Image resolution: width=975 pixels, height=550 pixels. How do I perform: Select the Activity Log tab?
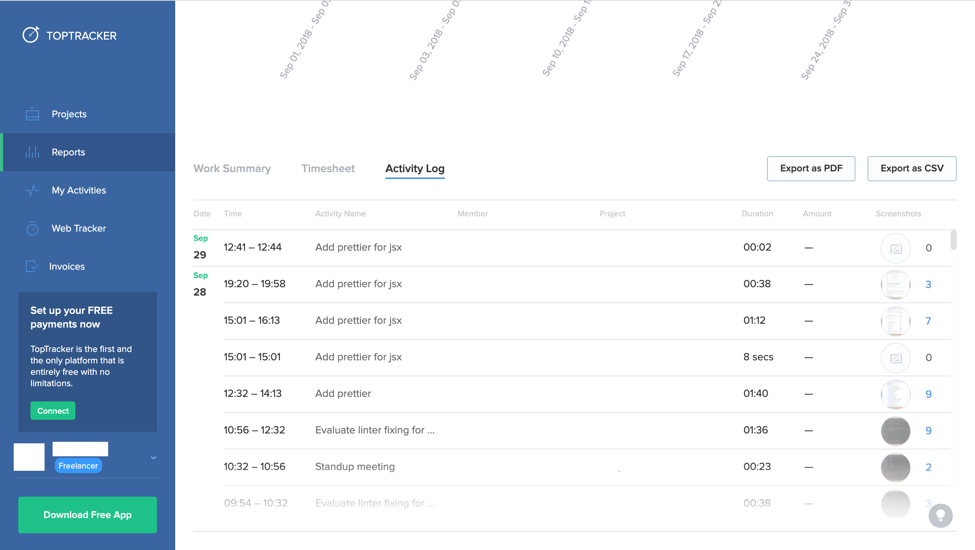point(414,168)
